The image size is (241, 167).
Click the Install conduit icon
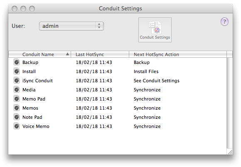pyautogui.click(x=17, y=71)
